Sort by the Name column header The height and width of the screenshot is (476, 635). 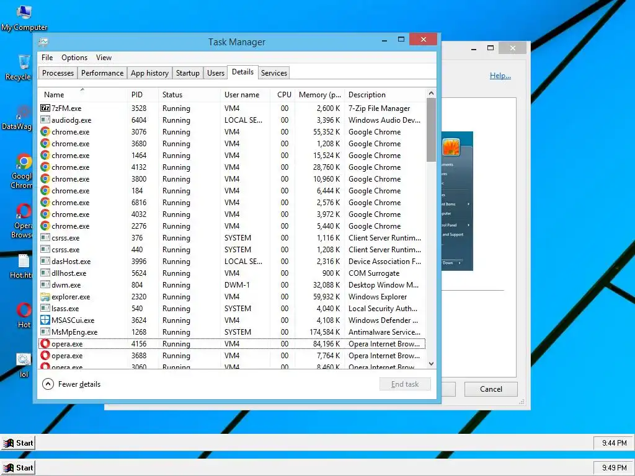[82, 95]
